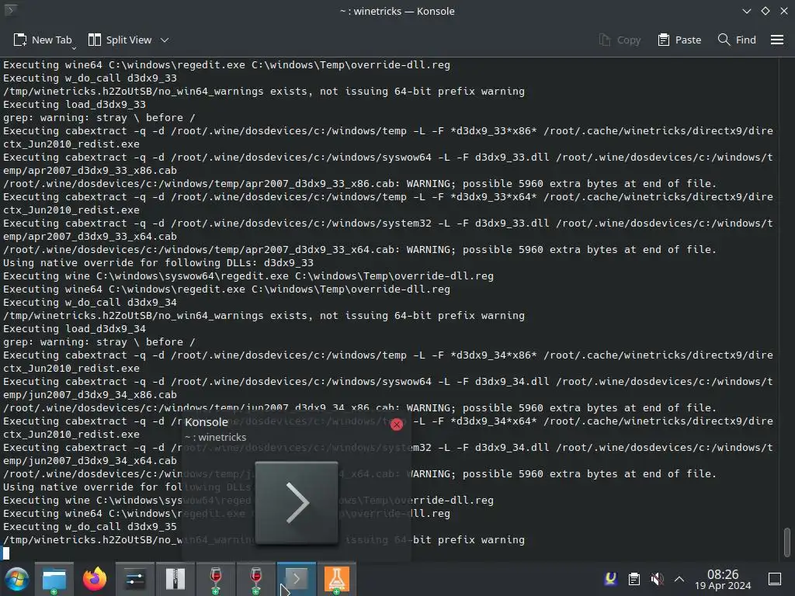Open a New Tab in Konsole
Image resolution: width=795 pixels, height=596 pixels.
43,40
